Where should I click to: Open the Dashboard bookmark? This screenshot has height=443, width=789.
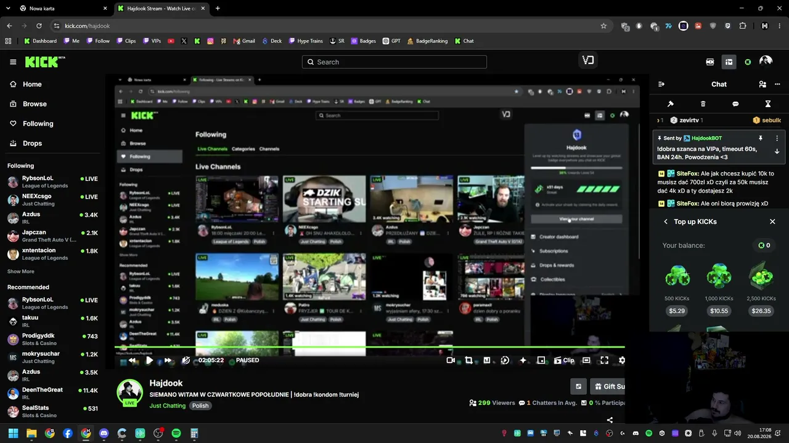[x=40, y=41]
